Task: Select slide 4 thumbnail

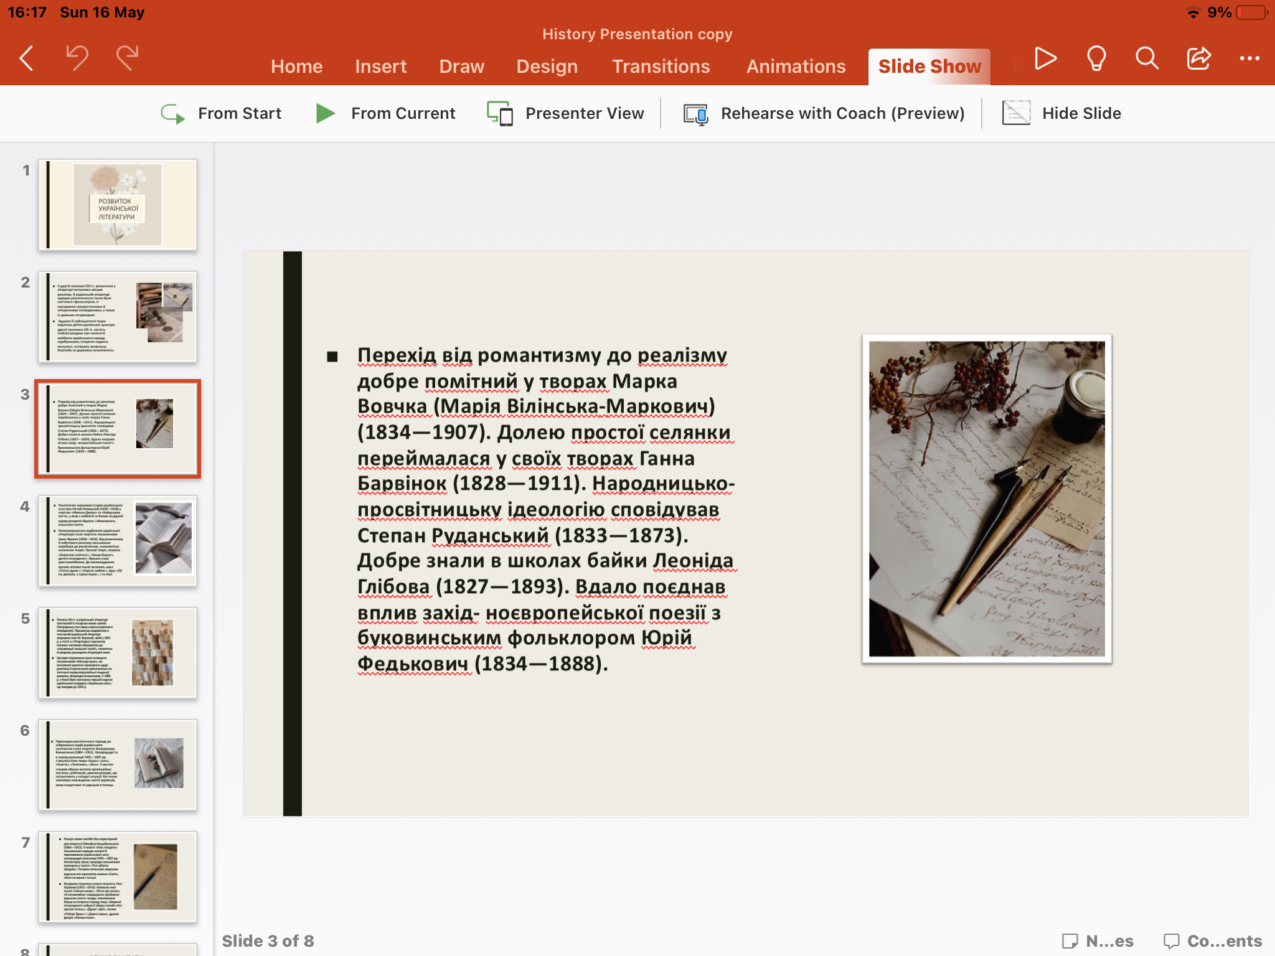Action: pos(118,541)
